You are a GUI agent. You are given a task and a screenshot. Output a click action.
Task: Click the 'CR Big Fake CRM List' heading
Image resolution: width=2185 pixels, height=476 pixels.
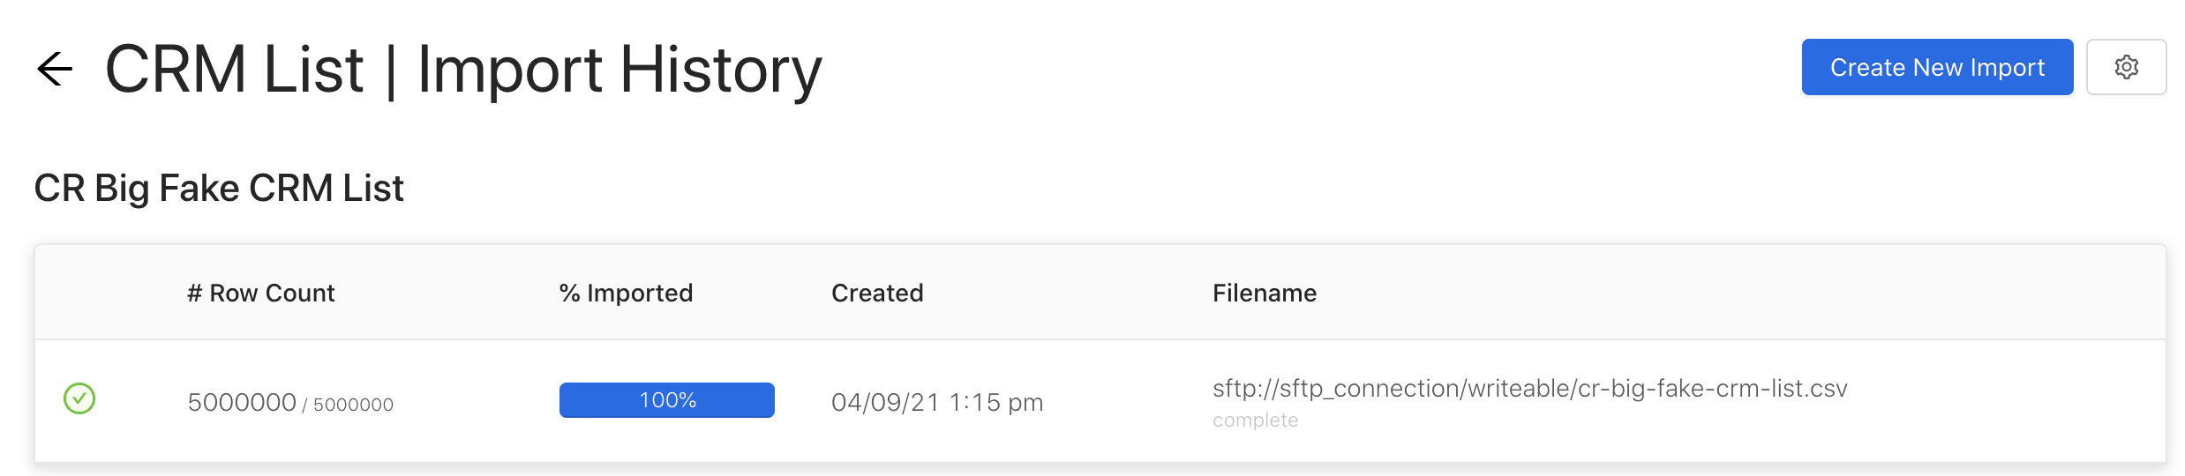point(219,188)
